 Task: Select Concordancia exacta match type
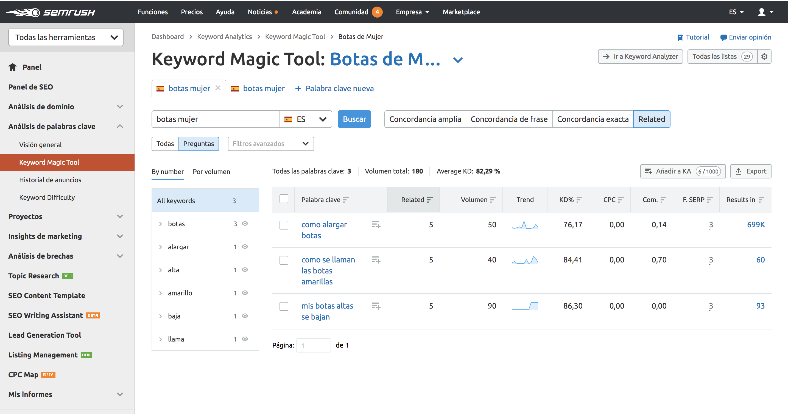click(593, 119)
